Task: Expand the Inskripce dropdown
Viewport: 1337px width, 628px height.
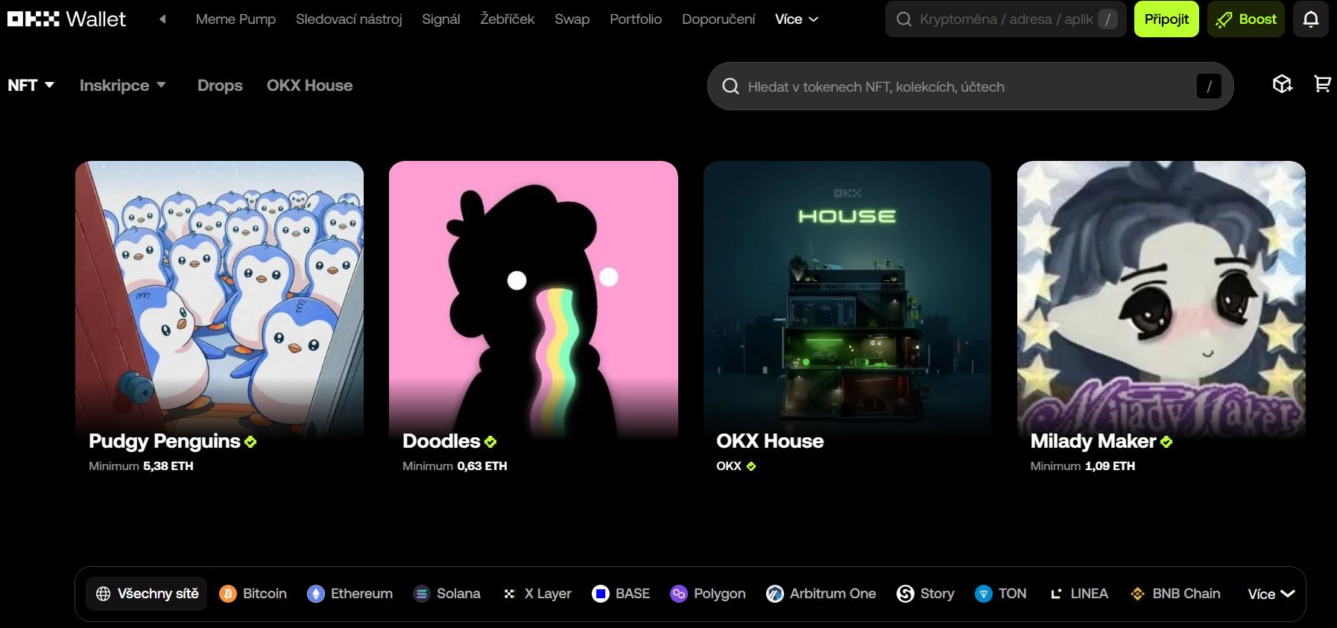Action: point(122,86)
